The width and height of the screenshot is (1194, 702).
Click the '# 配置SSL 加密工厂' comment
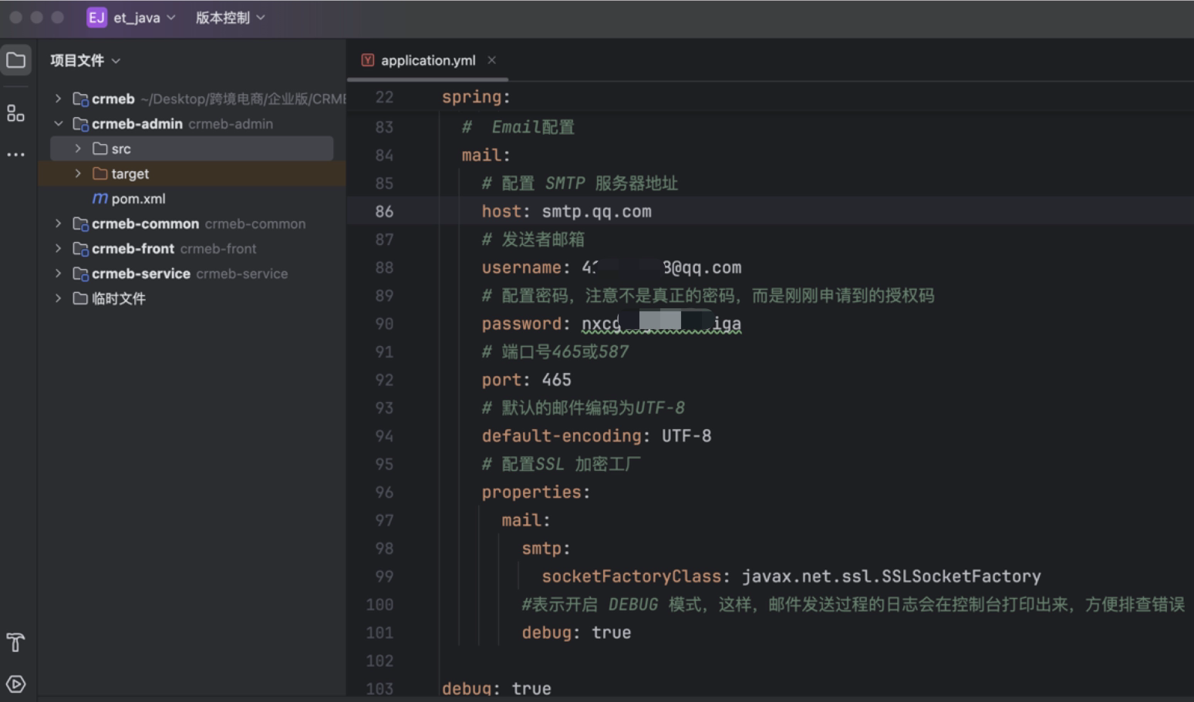click(561, 464)
